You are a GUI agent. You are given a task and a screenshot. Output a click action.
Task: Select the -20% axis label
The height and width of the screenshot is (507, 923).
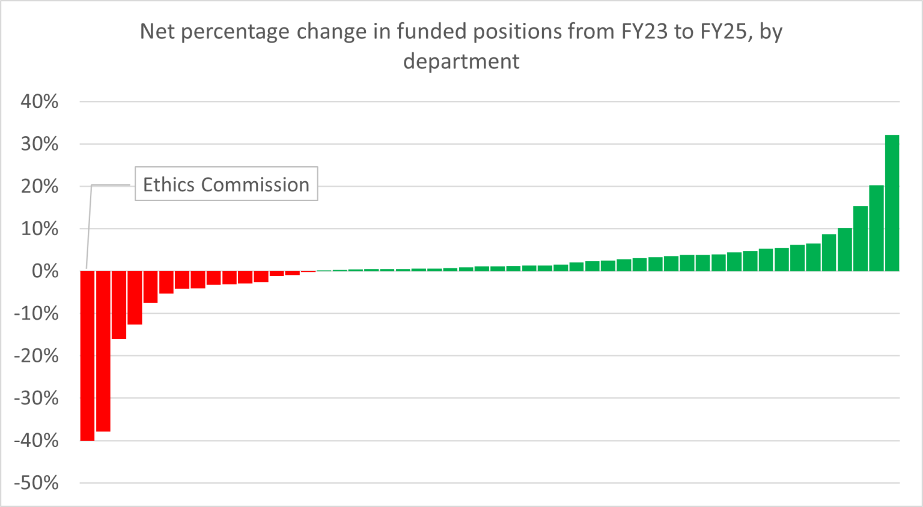coord(37,356)
